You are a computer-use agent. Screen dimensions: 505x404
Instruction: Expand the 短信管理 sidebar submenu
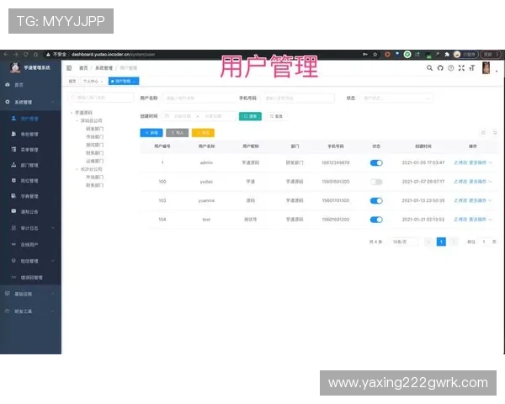pyautogui.click(x=30, y=261)
